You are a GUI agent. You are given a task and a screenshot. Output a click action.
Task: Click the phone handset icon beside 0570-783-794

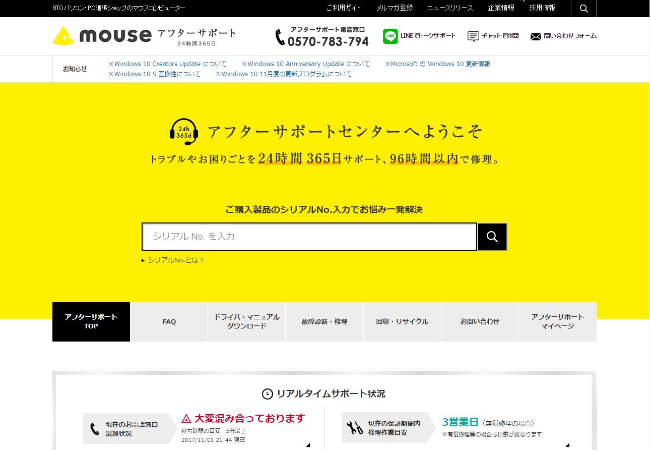(280, 37)
